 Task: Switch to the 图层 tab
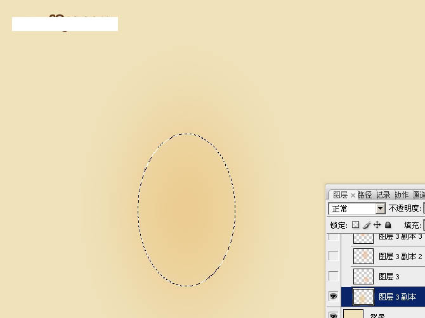click(340, 195)
